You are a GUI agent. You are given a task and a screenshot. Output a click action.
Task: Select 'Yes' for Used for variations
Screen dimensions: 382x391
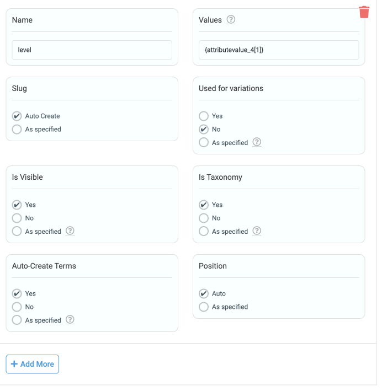tap(204, 116)
